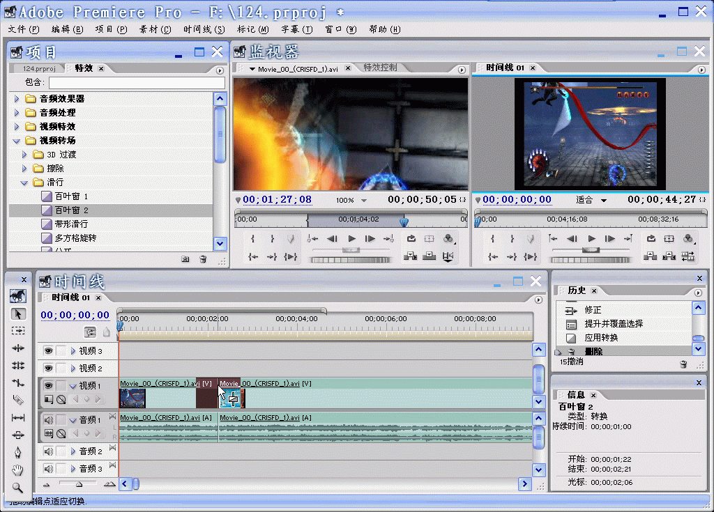Viewport: 714px width, 512px height.
Task: Hide the 视频 1 track
Action: point(48,385)
